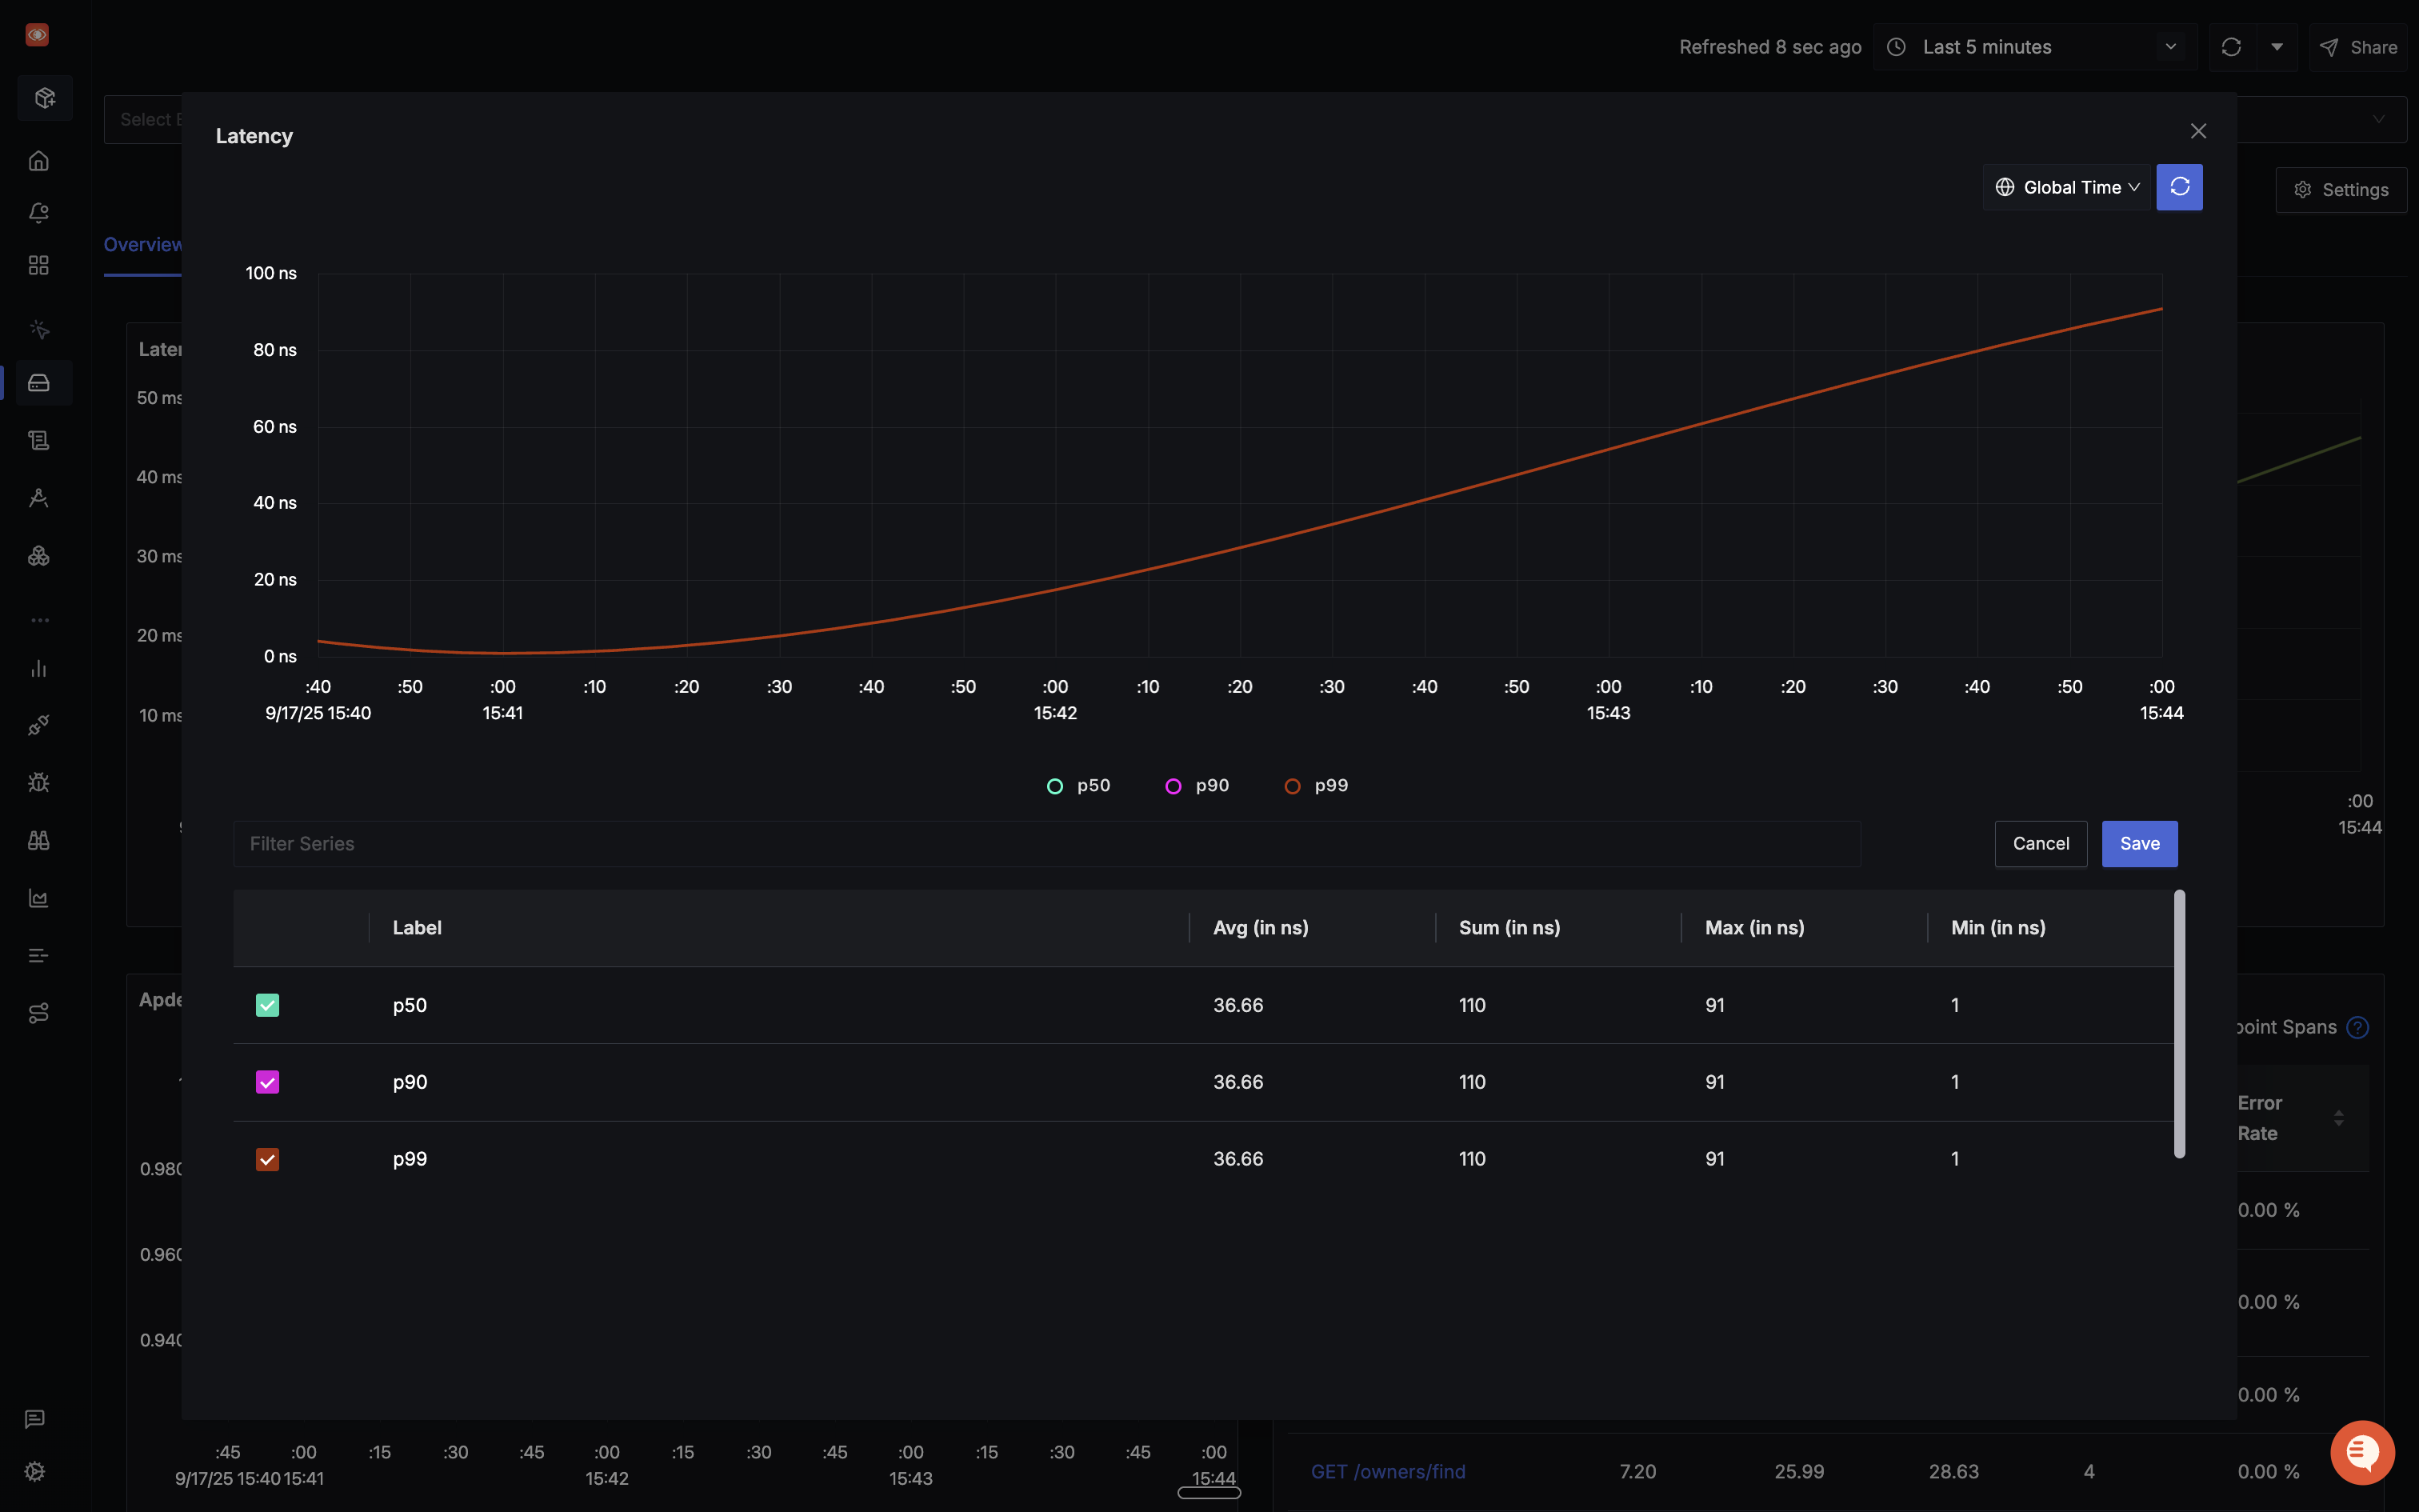Open the refresh interval dropdown arrow
The height and width of the screenshot is (1512, 2419).
click(x=2277, y=47)
